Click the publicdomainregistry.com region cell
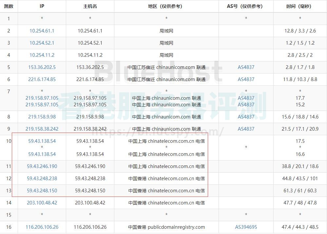The image size is (327, 234). tap(166, 227)
